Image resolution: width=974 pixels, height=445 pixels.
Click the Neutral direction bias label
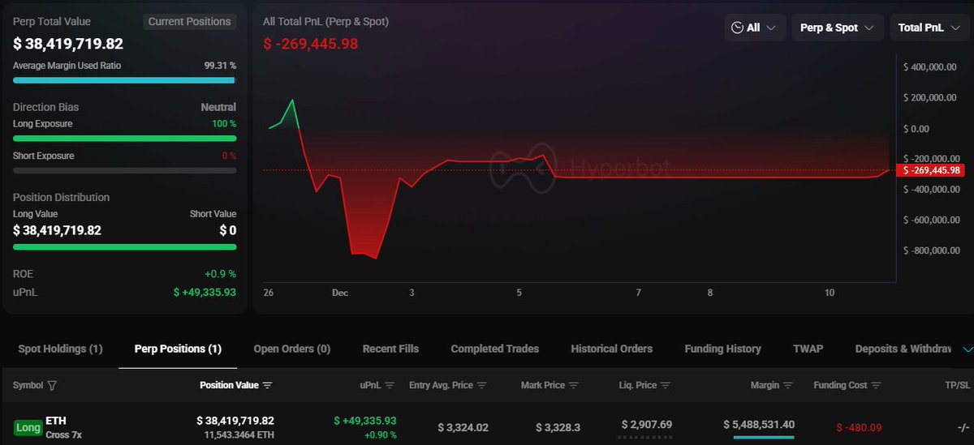pos(218,107)
